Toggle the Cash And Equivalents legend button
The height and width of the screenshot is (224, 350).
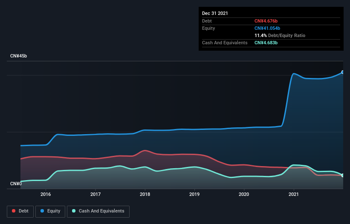coord(98,212)
